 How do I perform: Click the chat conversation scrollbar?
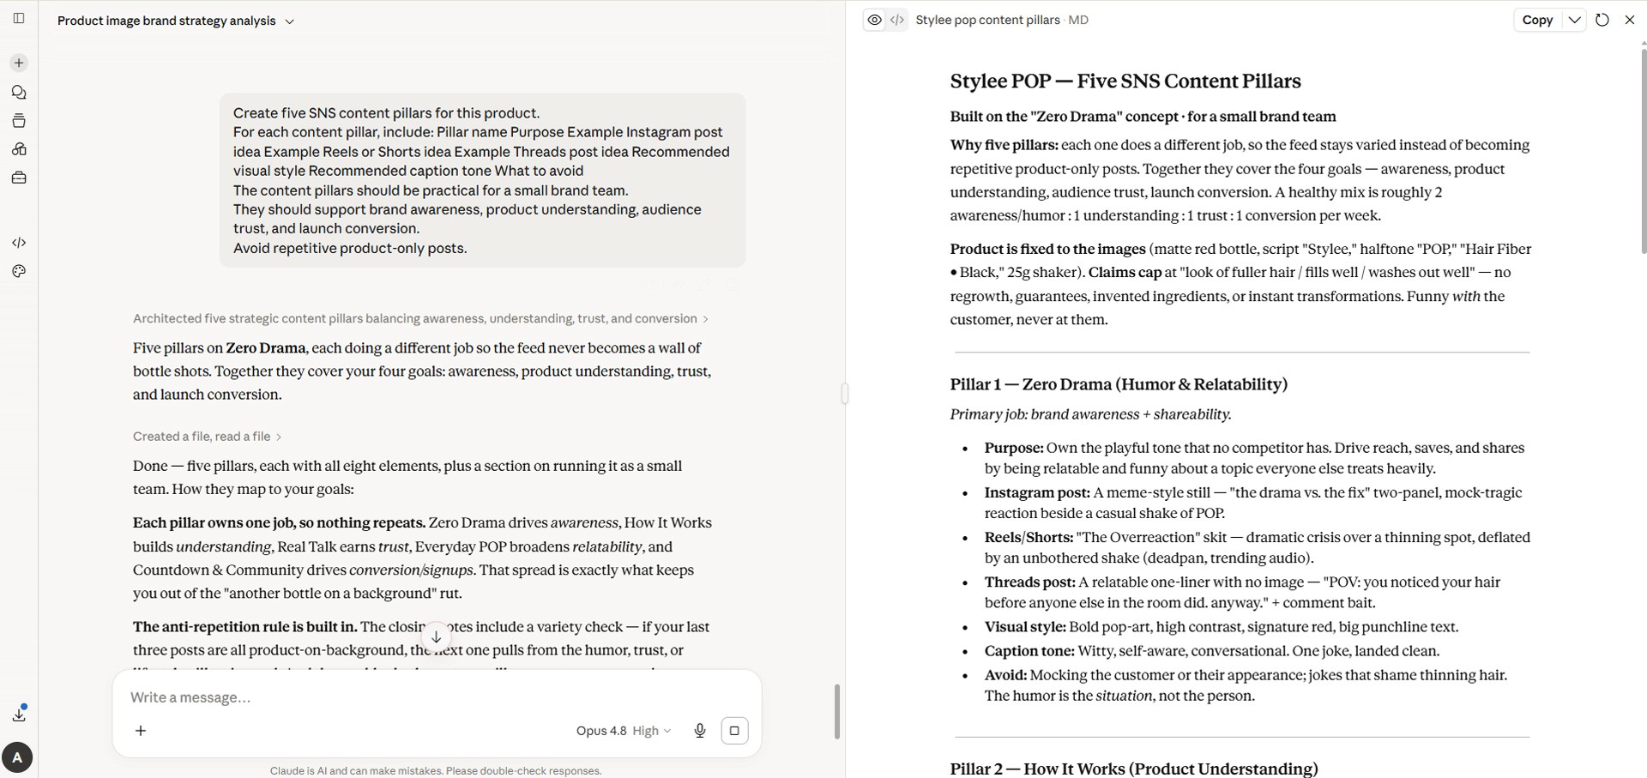click(837, 711)
